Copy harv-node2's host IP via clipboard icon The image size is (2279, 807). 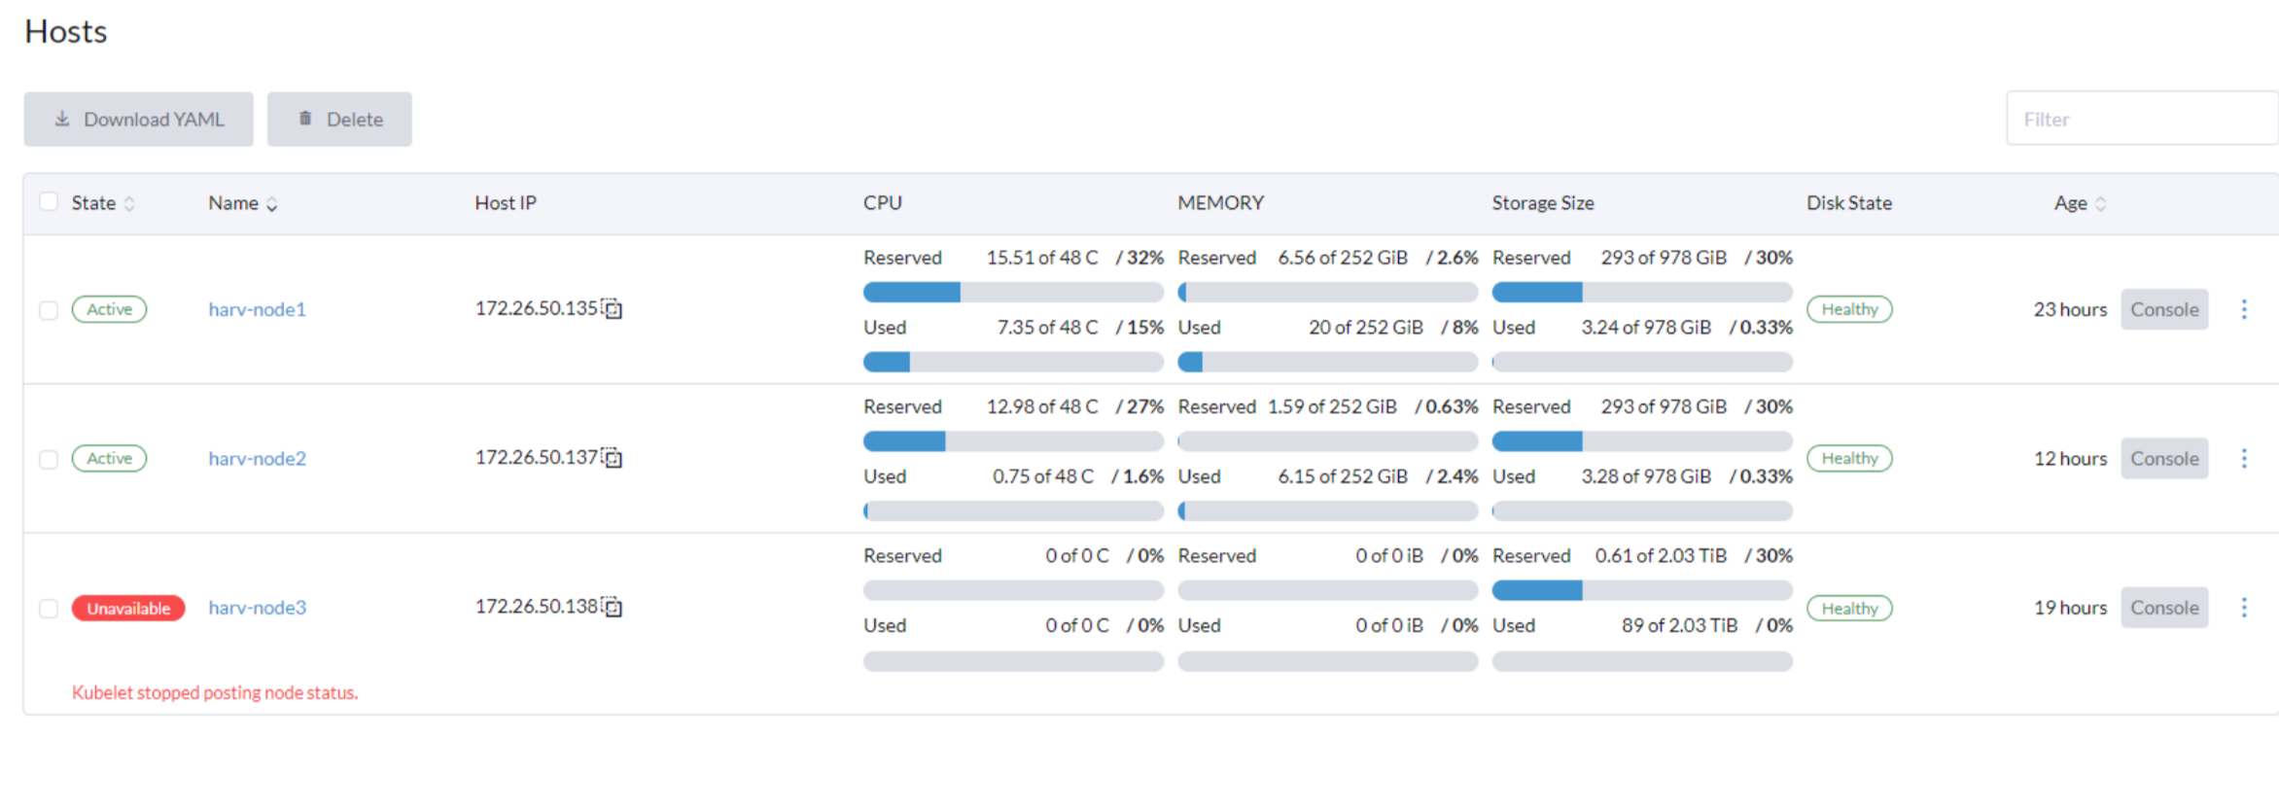tap(613, 457)
